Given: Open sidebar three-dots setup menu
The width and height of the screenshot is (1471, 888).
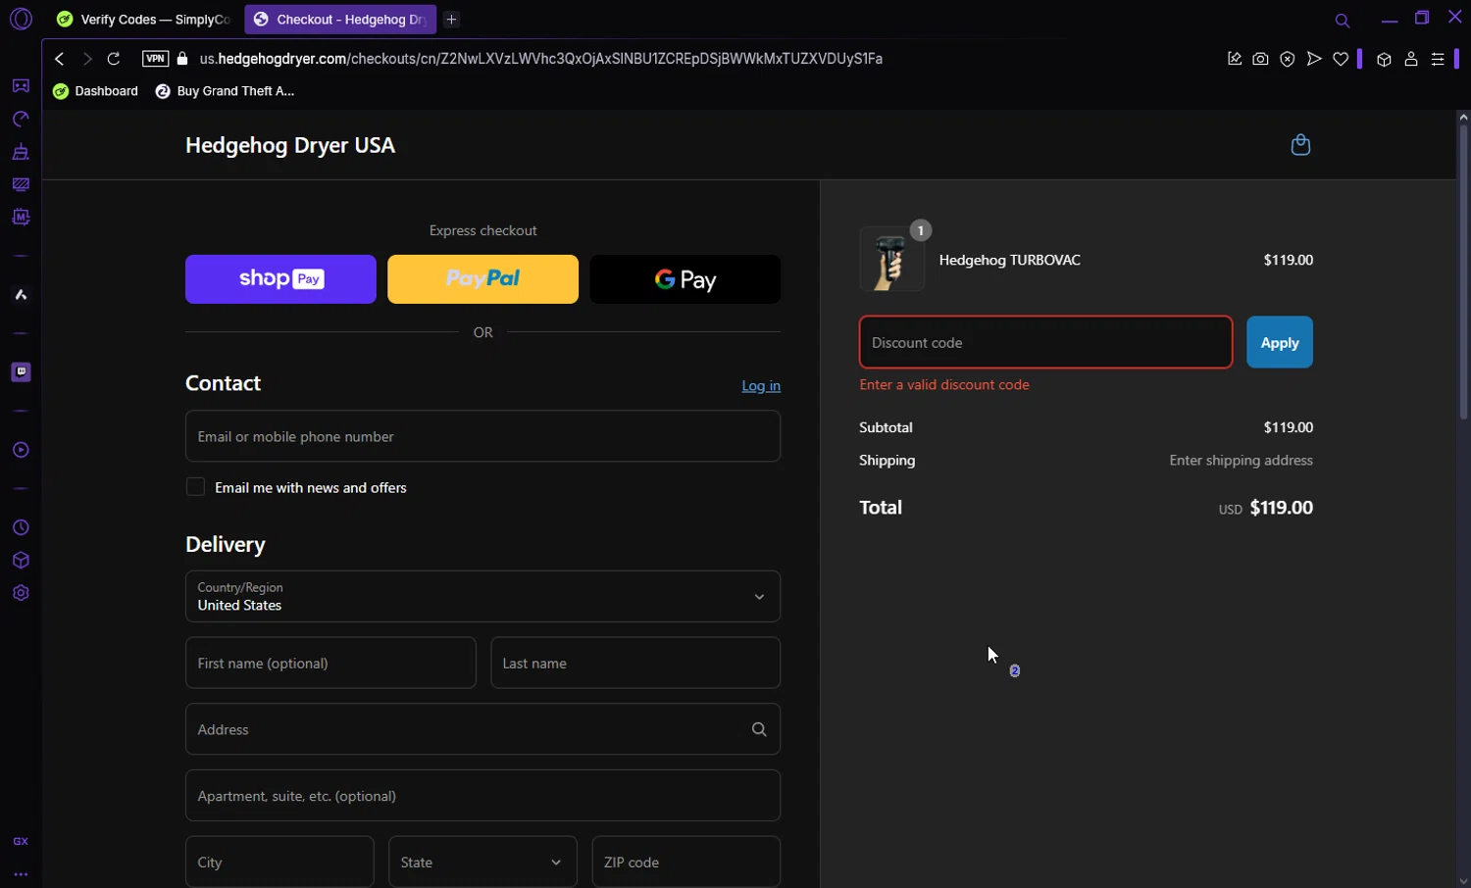Looking at the screenshot, I should 21,874.
